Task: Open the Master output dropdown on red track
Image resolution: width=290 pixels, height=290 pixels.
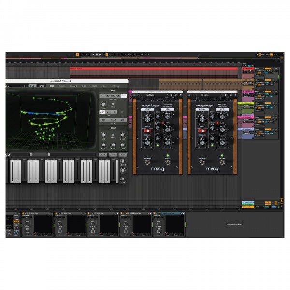Action: (x=259, y=75)
